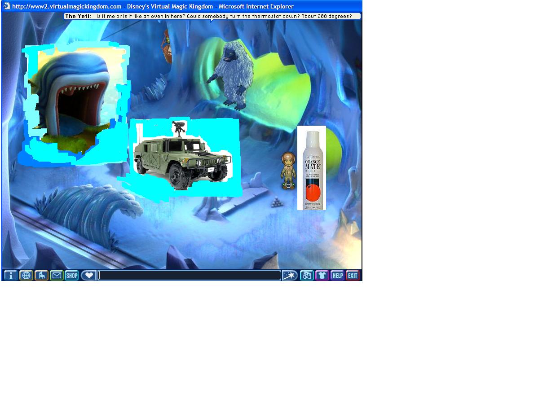Click the hanging lantern near cave ceiling
547x408 pixels.
(x=167, y=46)
